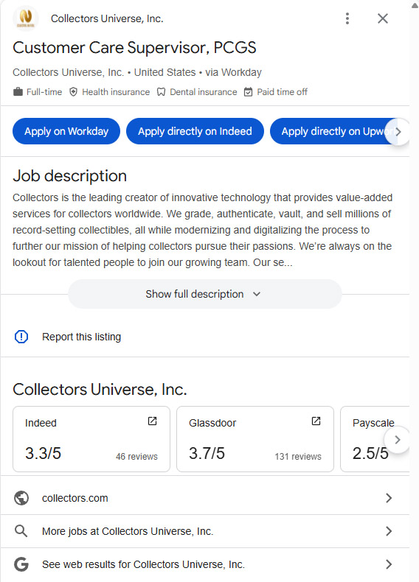Screen dimensions: 419x582
Task: Open Glassdoor reviews external link icon
Action: click(316, 421)
